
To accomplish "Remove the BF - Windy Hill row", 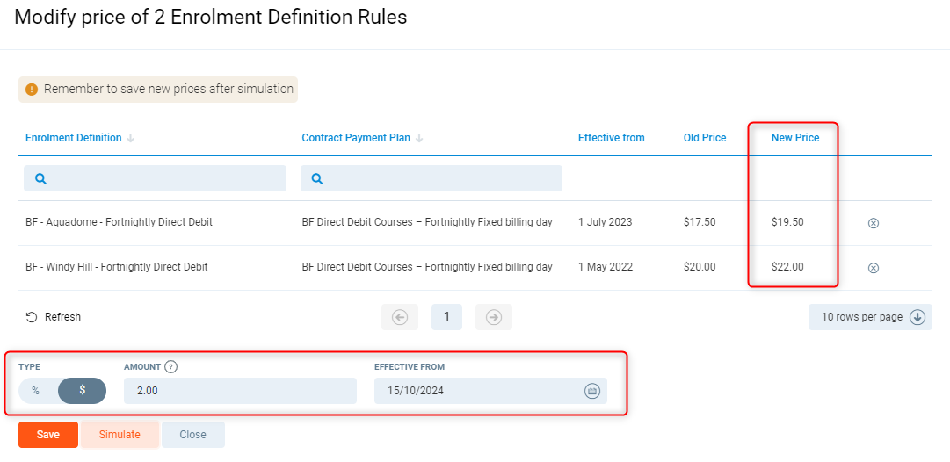I will tap(873, 268).
